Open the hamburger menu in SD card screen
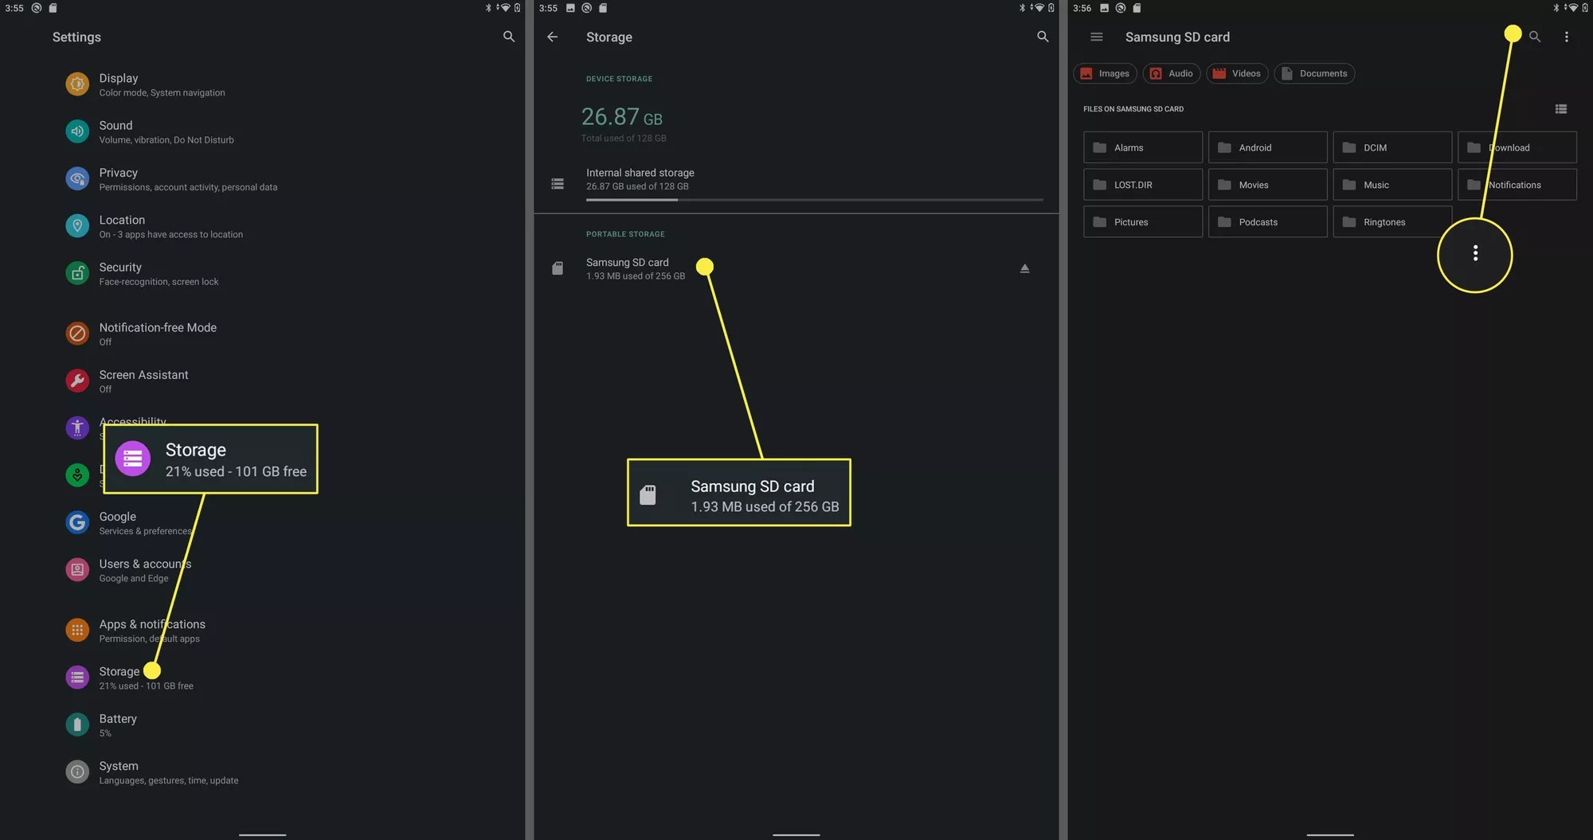The width and height of the screenshot is (1593, 840). pos(1097,37)
